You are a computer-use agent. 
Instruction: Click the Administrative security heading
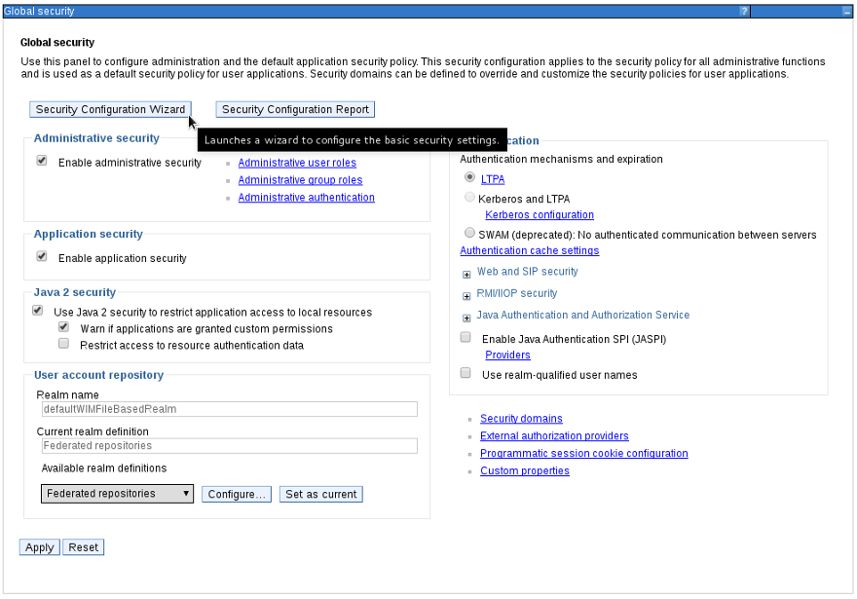point(96,138)
